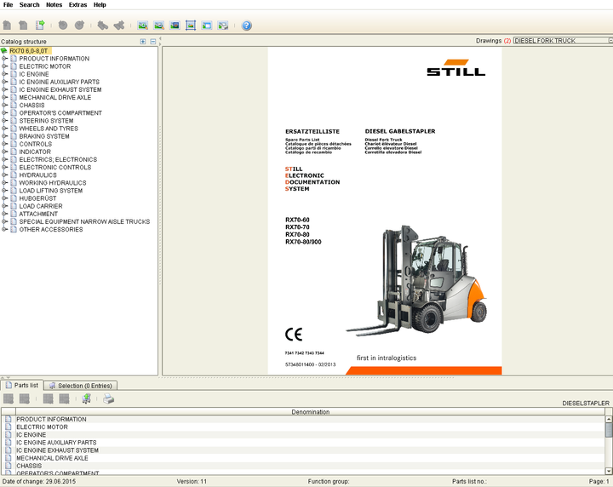The height and width of the screenshot is (487, 613).
Task: Open help via blue question mark icon
Action: (x=247, y=26)
